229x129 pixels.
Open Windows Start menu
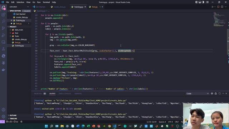click(x=46, y=126)
